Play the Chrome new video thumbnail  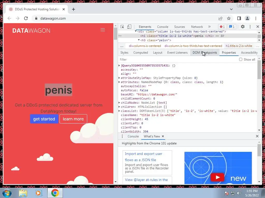coord(217,177)
